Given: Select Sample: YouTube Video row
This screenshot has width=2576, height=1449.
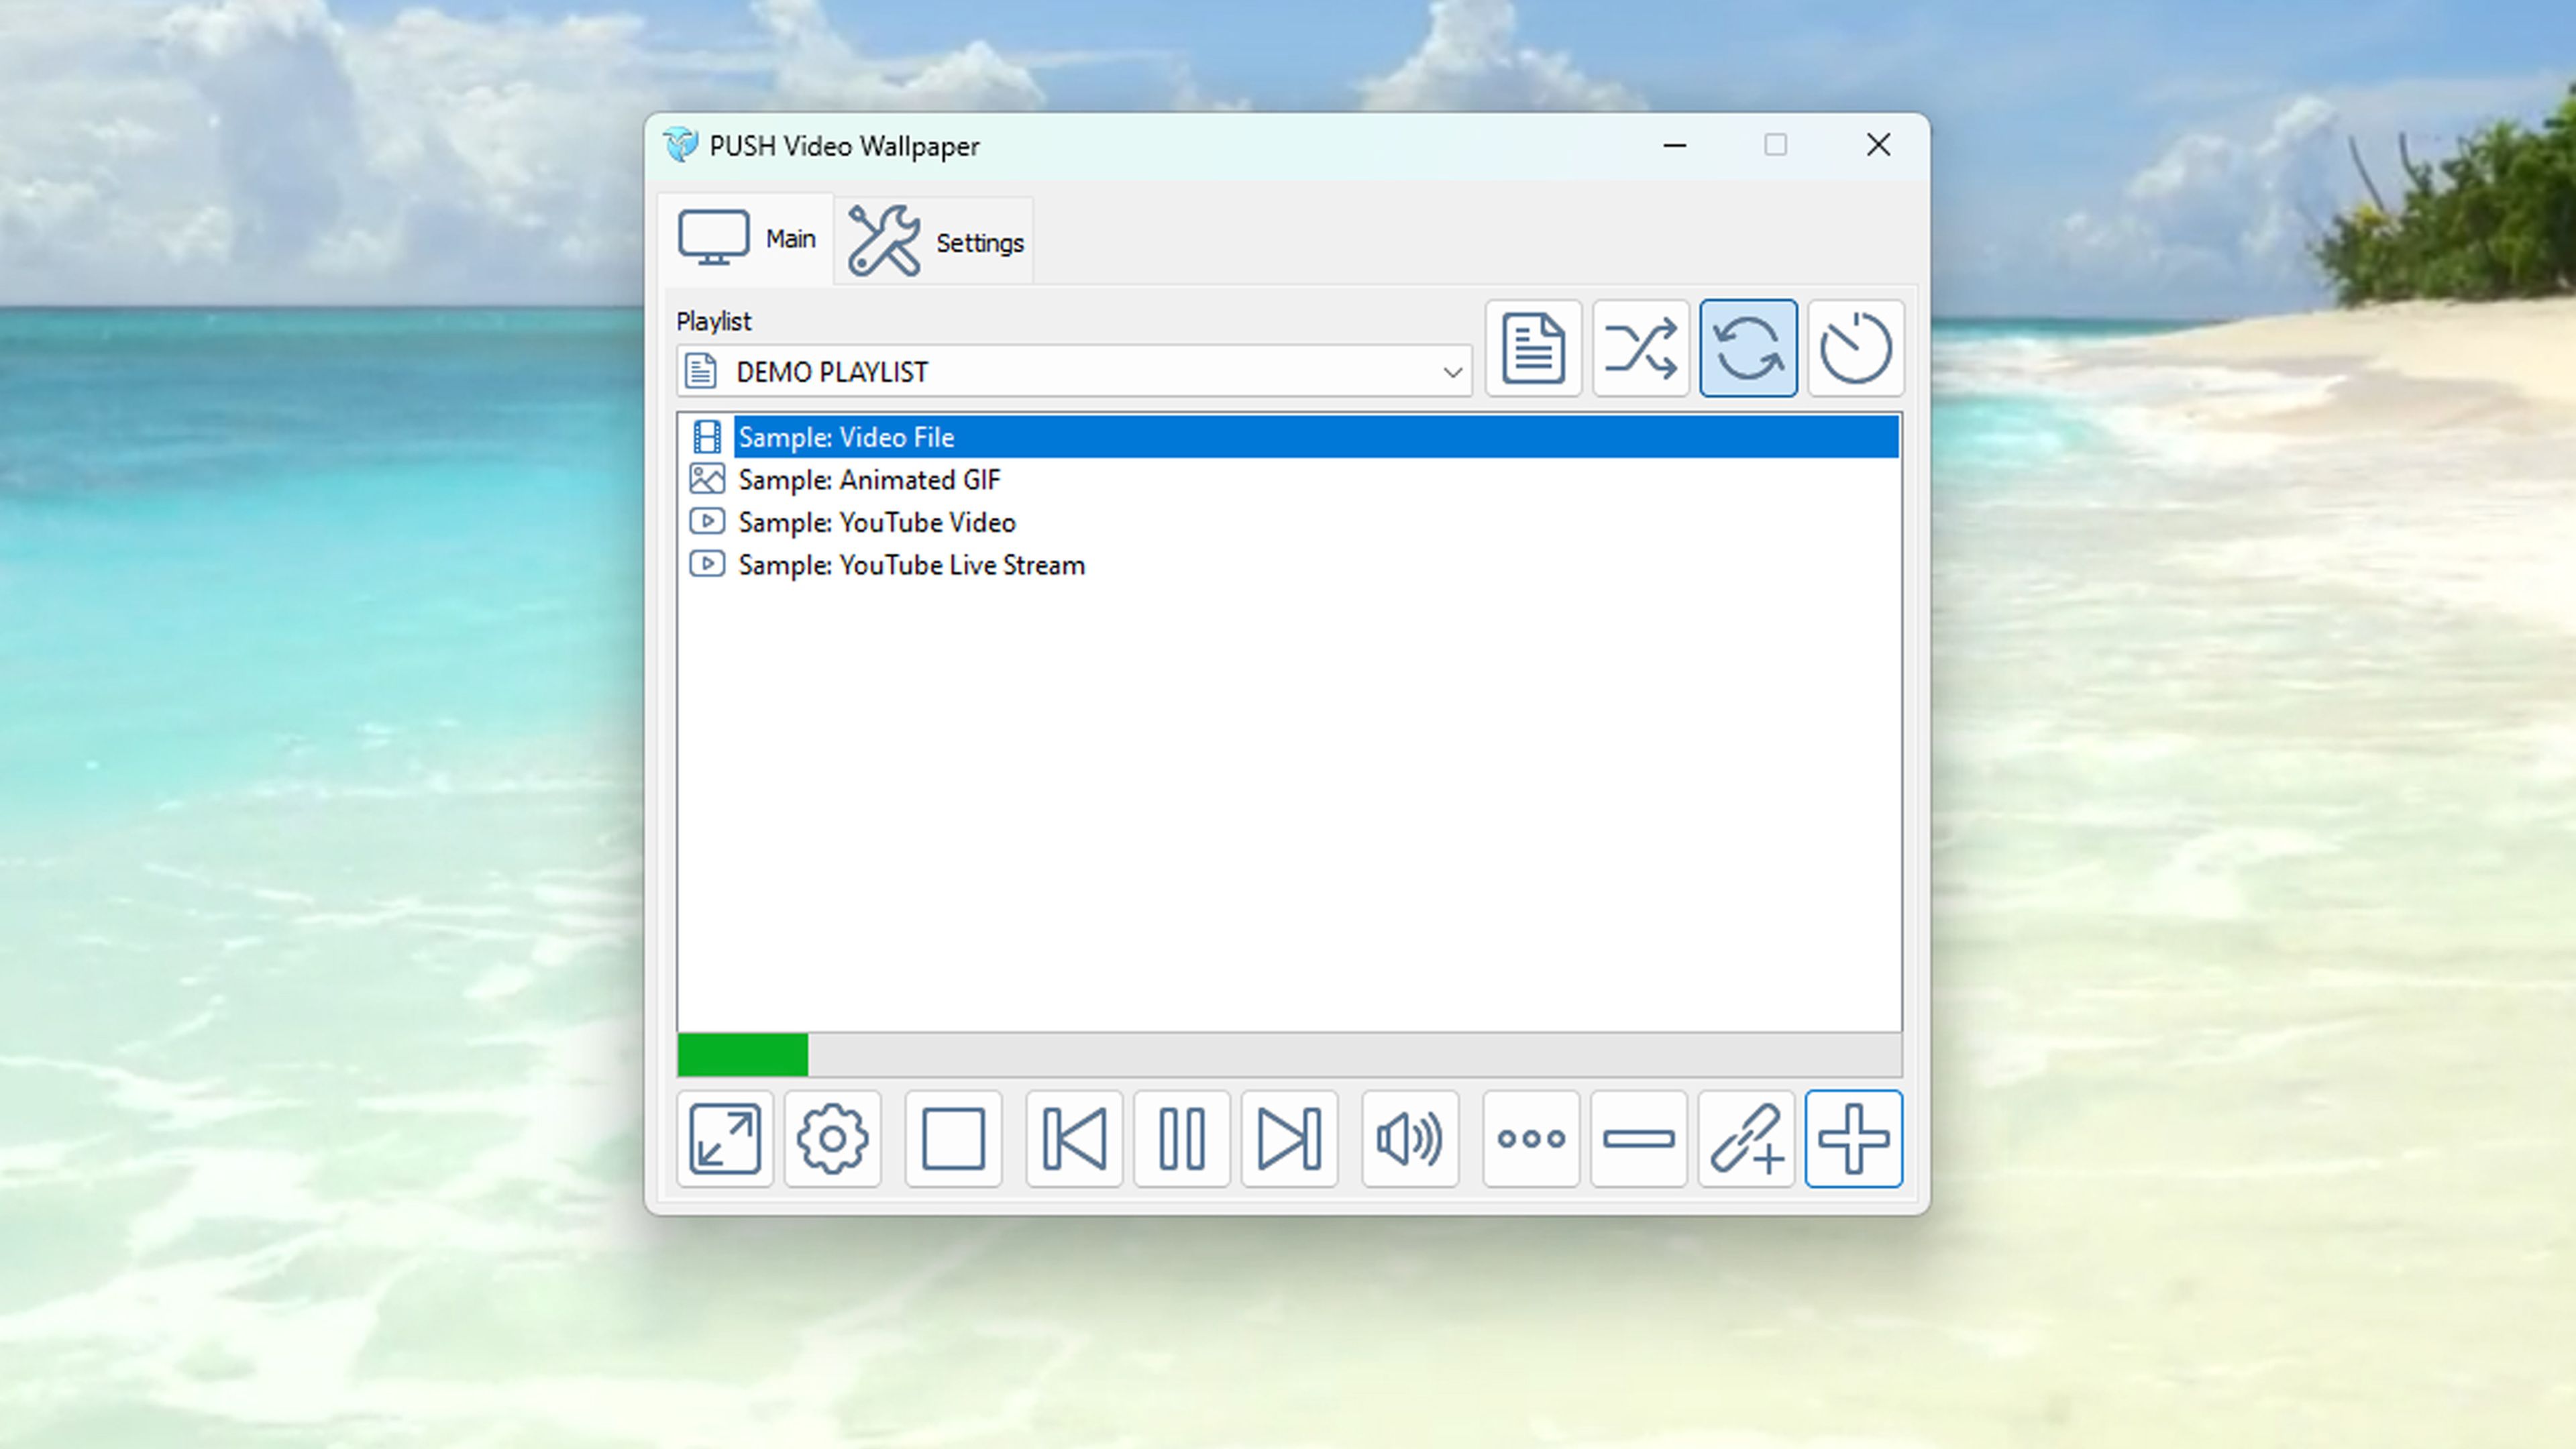Looking at the screenshot, I should pyautogui.click(x=1289, y=522).
